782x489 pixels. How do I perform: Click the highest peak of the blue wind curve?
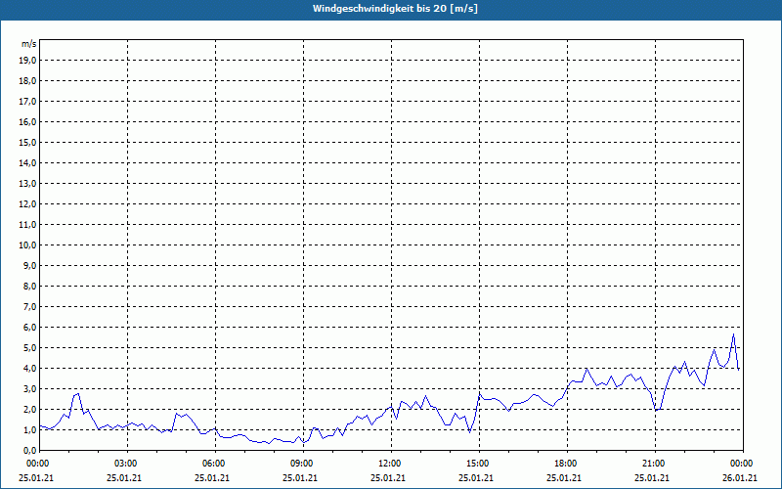point(733,334)
